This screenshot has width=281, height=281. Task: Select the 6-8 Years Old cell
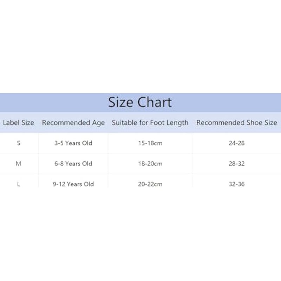click(x=73, y=164)
